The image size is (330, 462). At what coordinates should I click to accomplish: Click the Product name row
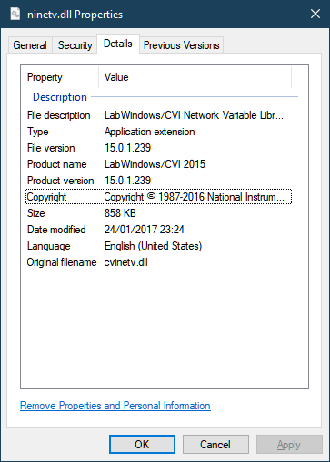159,164
